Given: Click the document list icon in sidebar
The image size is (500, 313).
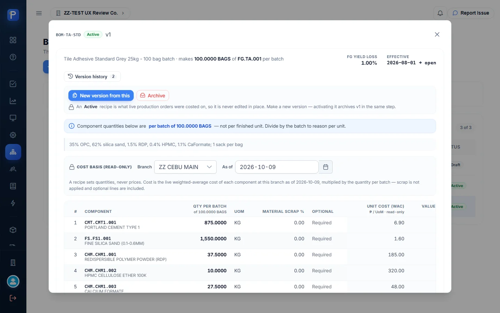Looking at the screenshot, I should (x=13, y=186).
